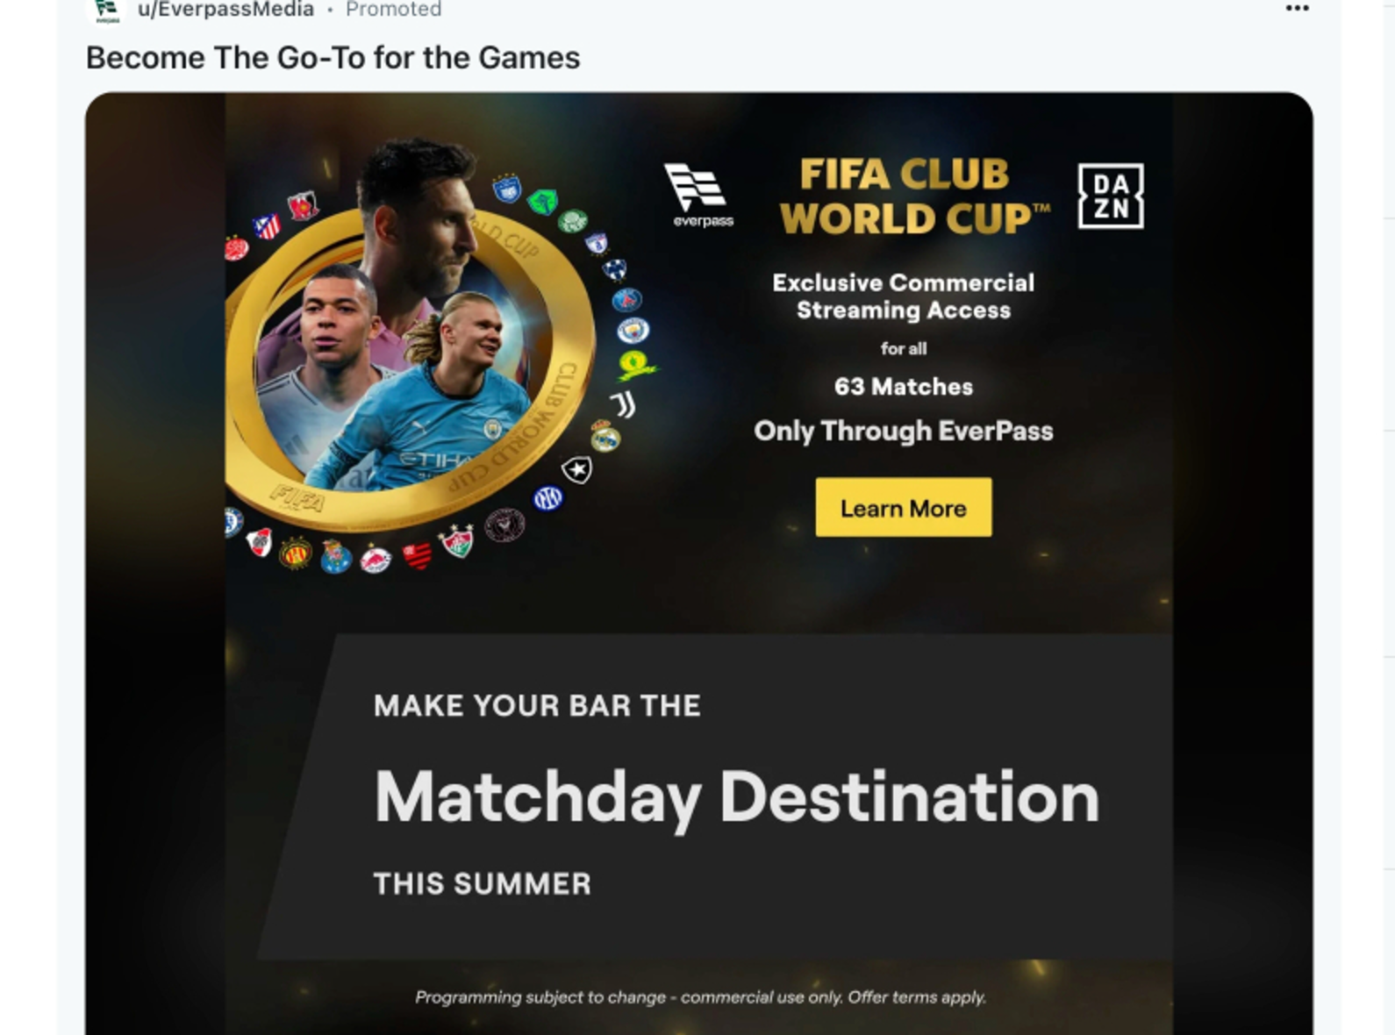Click the yellow Learn More button
This screenshot has height=1035, width=1395.
tap(903, 507)
